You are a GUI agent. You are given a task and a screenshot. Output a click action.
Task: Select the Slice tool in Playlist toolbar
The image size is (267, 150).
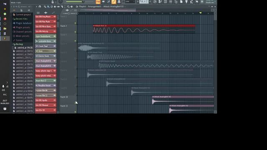tap(62, 7)
